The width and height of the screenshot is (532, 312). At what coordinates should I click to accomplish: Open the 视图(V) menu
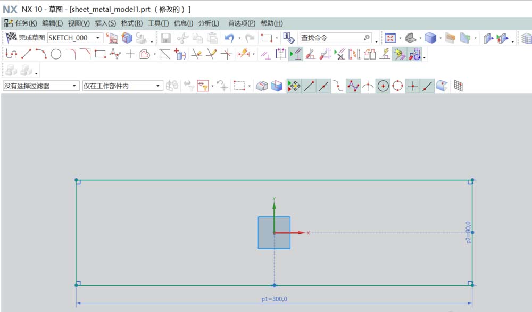click(79, 23)
